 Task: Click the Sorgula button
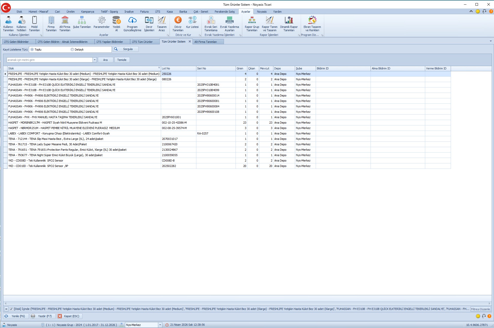click(x=126, y=49)
